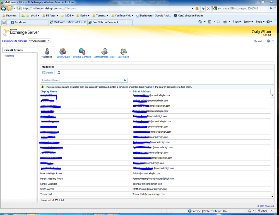Viewport: 279px width, 215px height.
Task: Click calendar@moorsidehigh.com email cell
Action: tap(147, 184)
